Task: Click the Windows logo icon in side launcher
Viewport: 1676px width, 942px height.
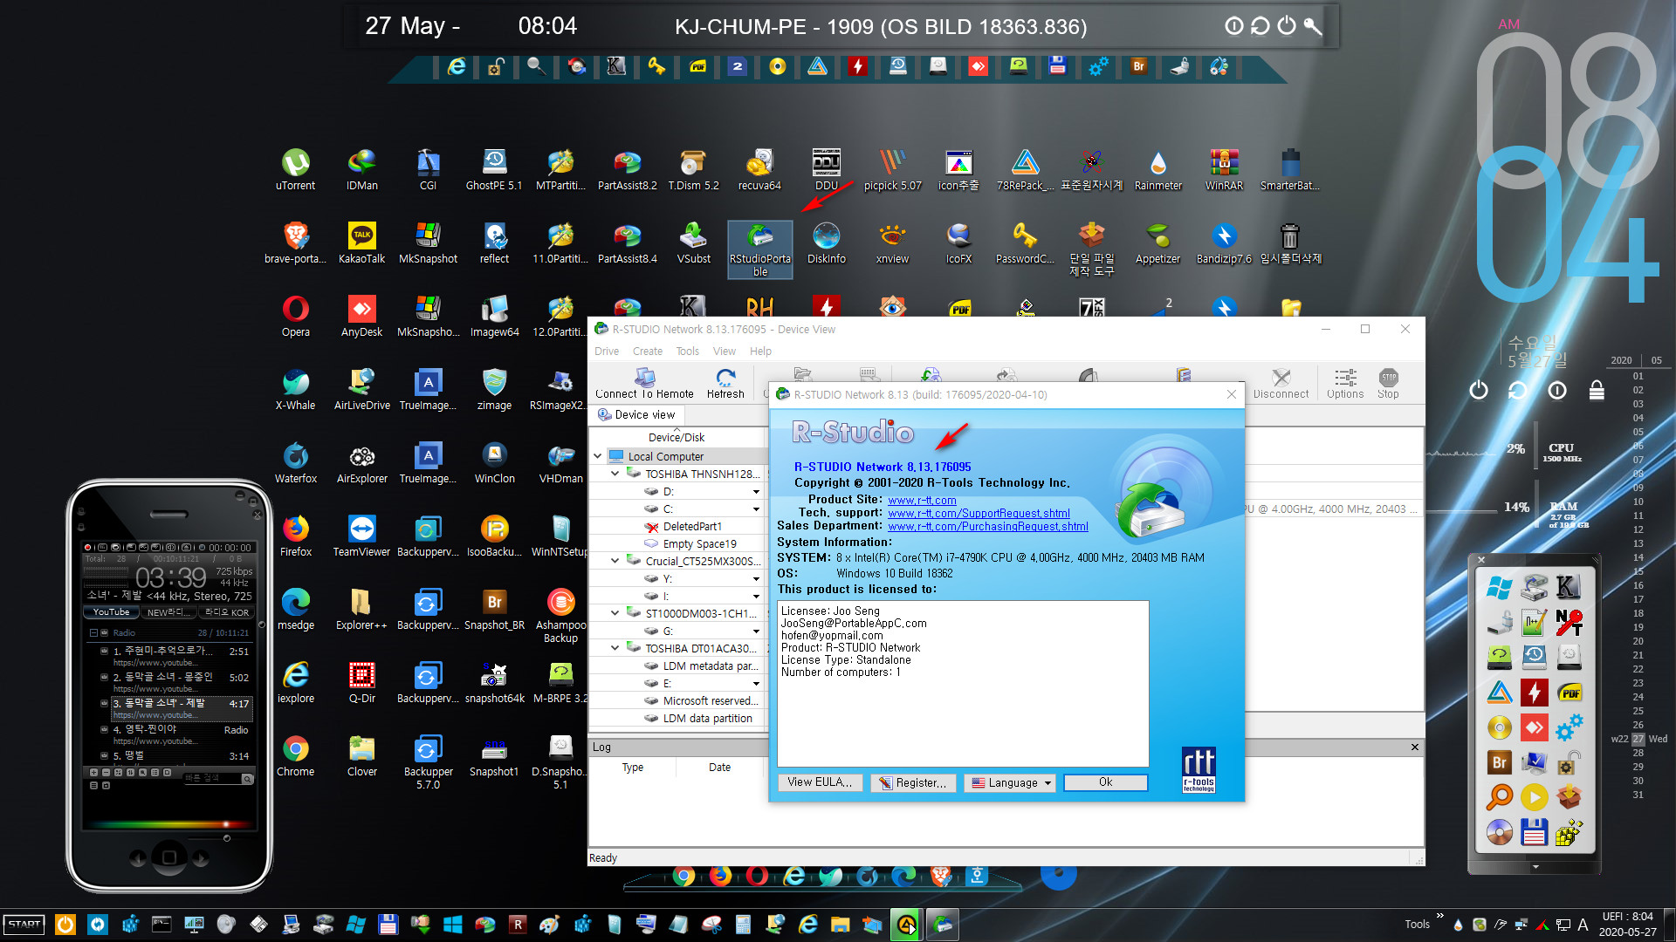Action: click(x=1499, y=588)
